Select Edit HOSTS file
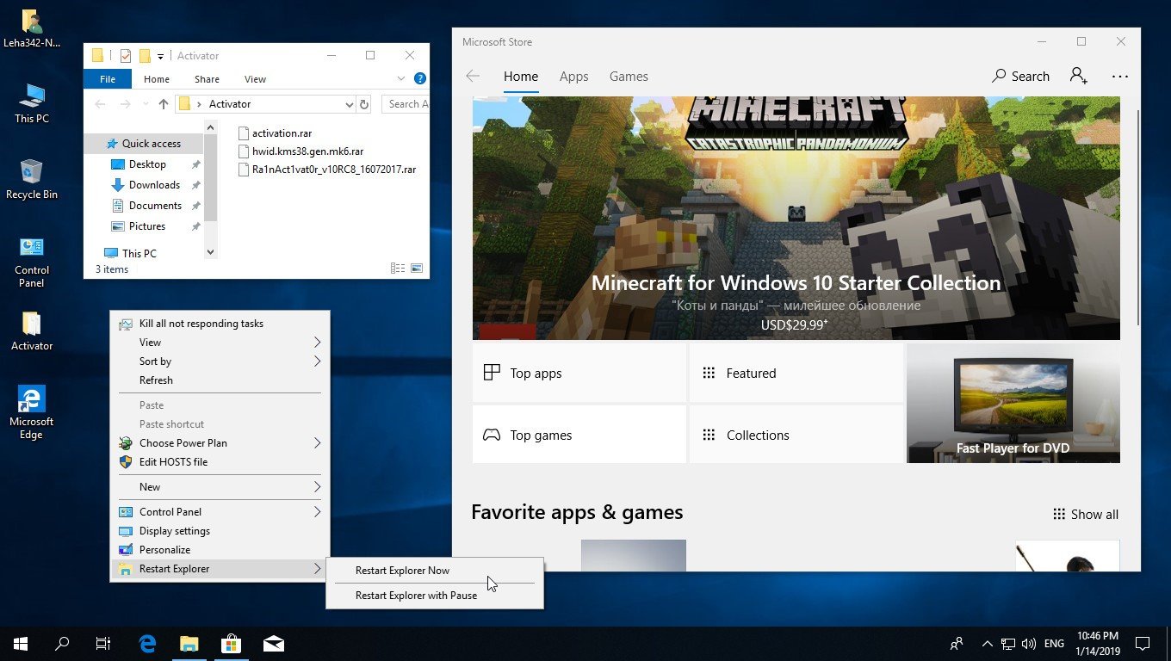The width and height of the screenshot is (1171, 661). click(220, 462)
